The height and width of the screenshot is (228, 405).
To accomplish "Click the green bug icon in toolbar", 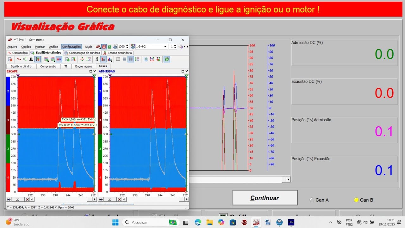I will tap(167, 59).
